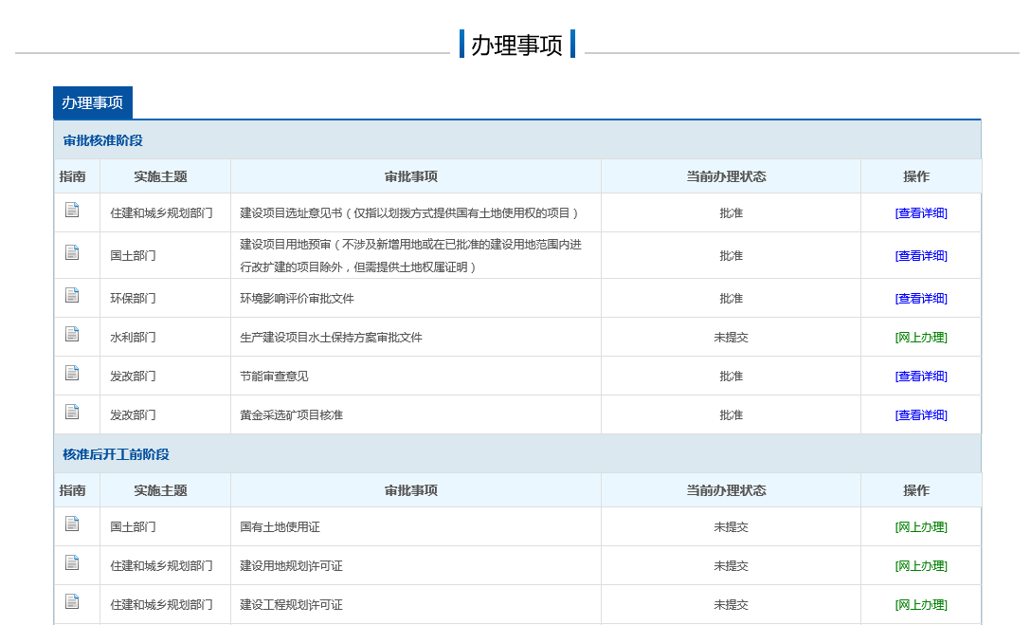The height and width of the screenshot is (625, 1031).
Task: Open guide icon for 节能审查意见 row
Action: pos(72,374)
